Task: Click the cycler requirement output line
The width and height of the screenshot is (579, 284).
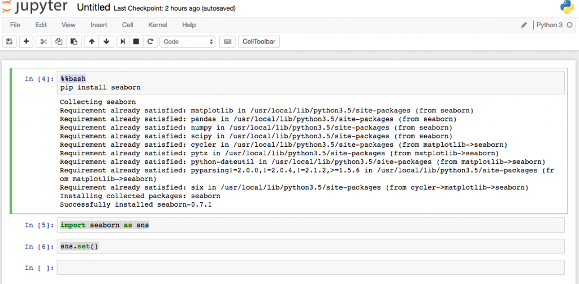Action: point(284,145)
